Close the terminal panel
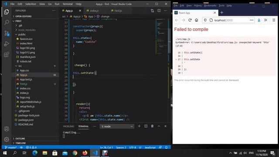Screen dimensions: 279x157 165,126
